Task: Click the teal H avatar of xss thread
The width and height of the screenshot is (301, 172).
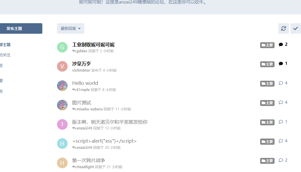Action: [x=62, y=144]
